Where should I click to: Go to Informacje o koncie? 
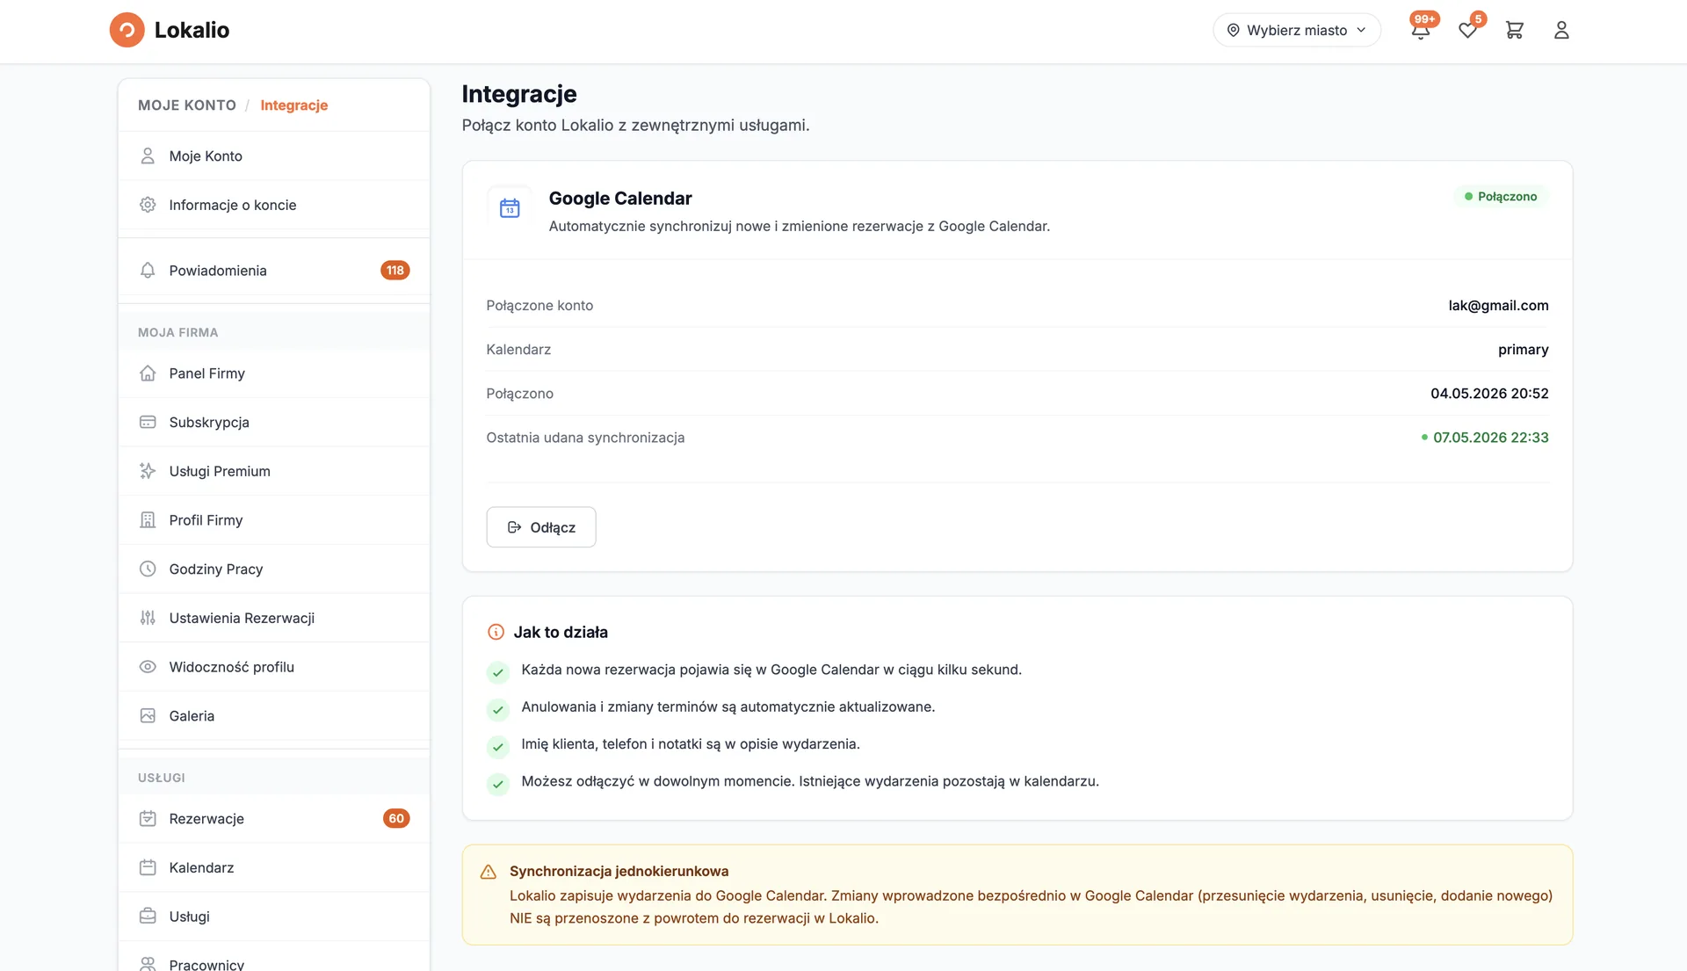pos(274,205)
